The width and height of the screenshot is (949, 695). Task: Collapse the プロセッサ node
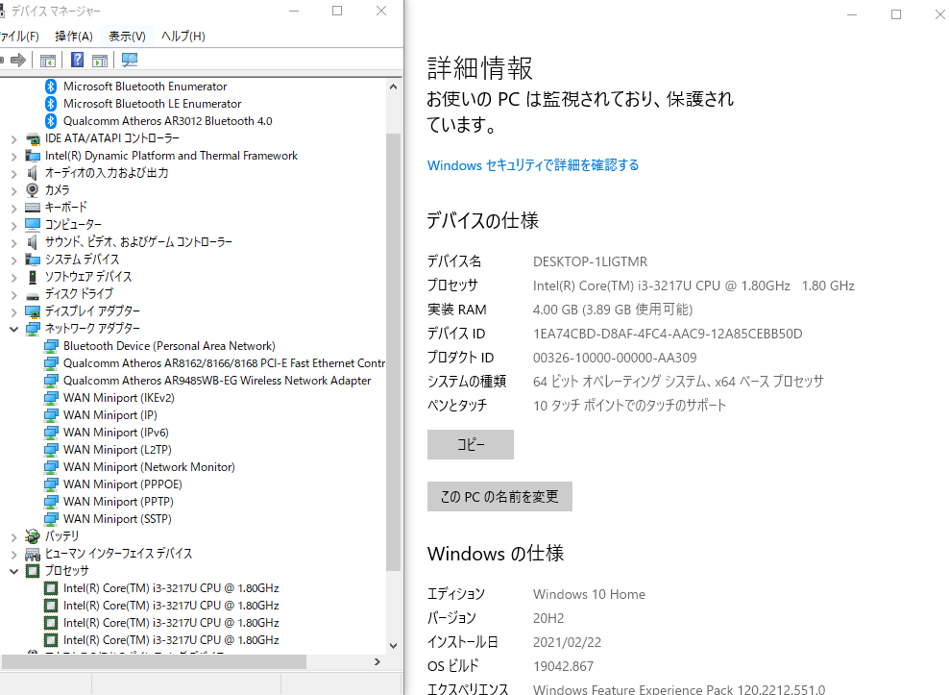pyautogui.click(x=13, y=571)
